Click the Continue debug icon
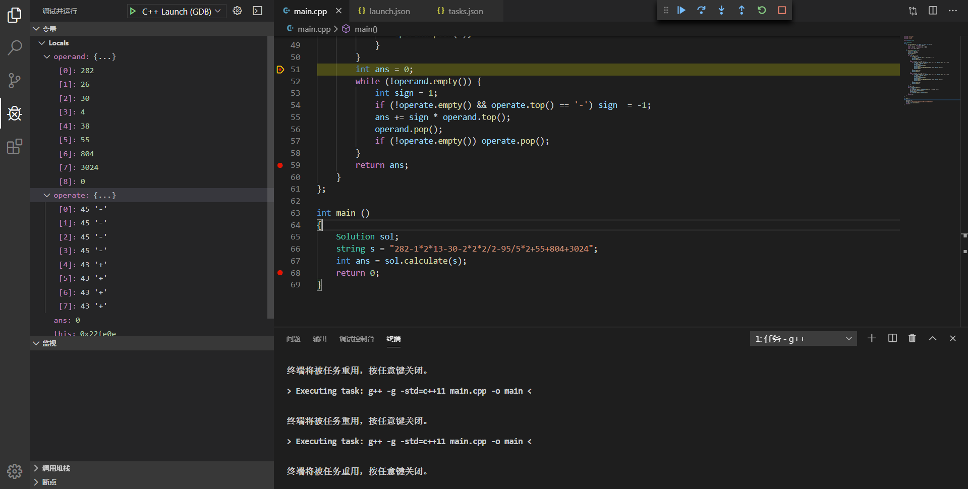 pos(681,10)
